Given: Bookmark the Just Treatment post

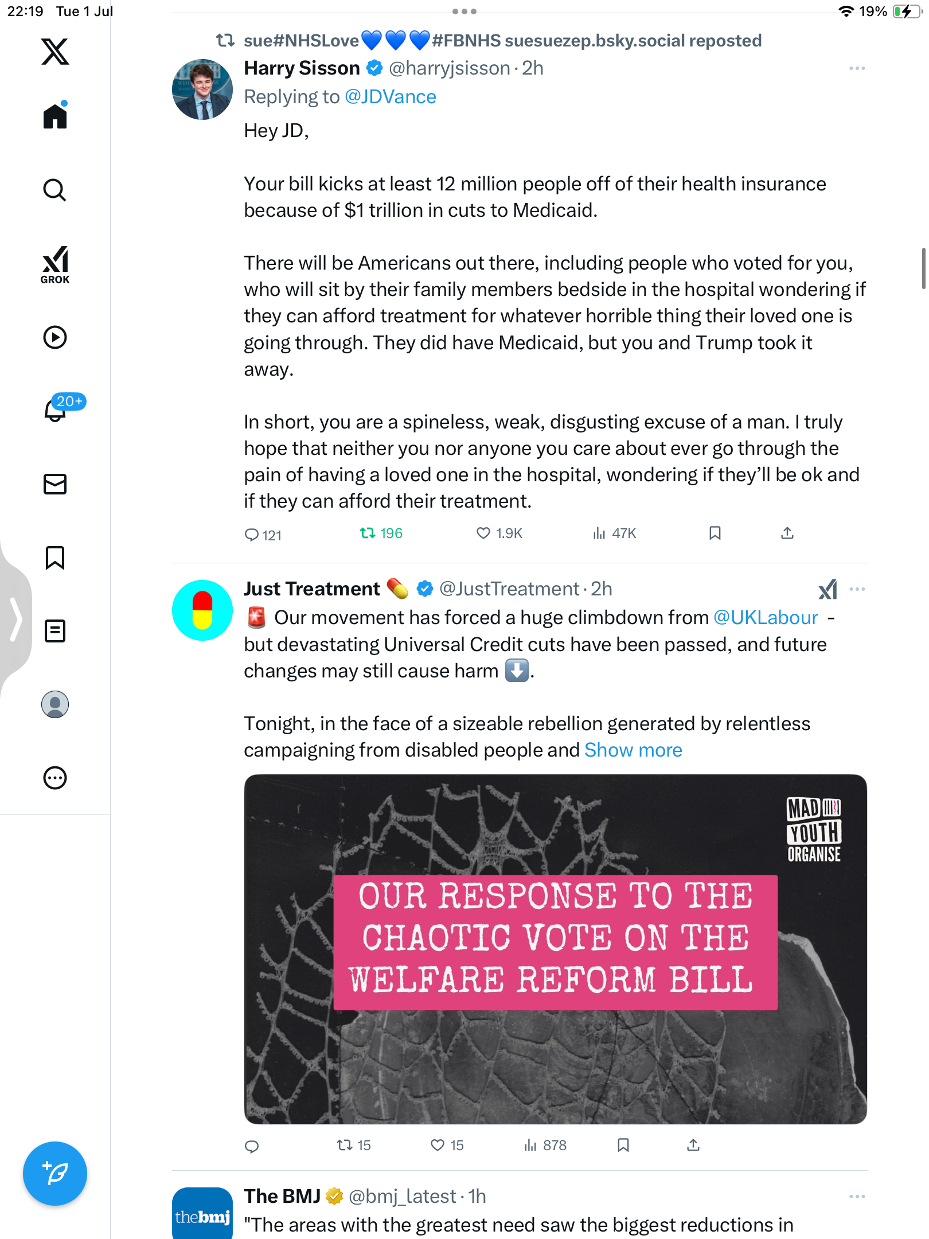Looking at the screenshot, I should click(x=623, y=1146).
